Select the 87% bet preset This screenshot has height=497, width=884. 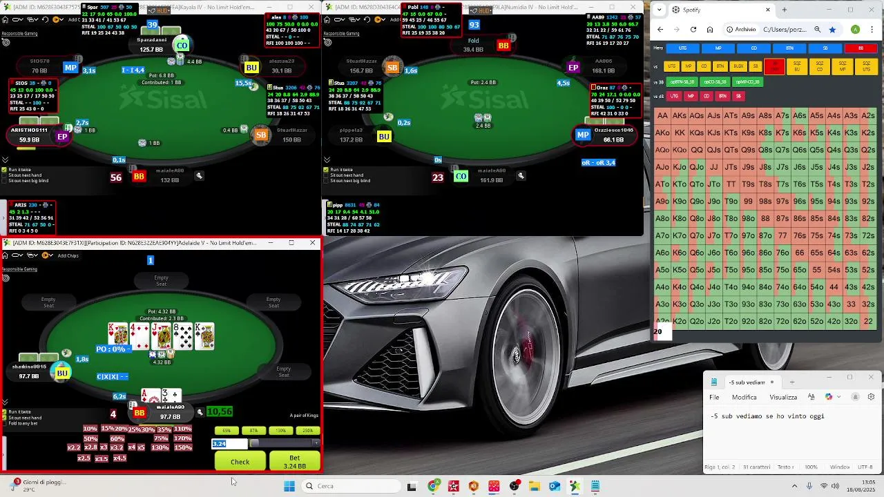[253, 431]
